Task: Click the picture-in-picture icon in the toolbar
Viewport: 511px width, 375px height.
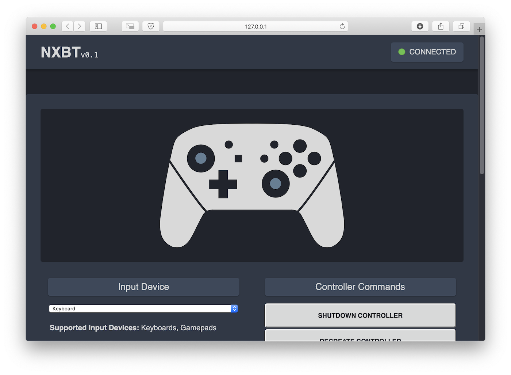Action: point(130,26)
